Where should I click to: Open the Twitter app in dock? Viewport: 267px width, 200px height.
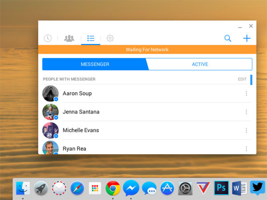(x=258, y=188)
